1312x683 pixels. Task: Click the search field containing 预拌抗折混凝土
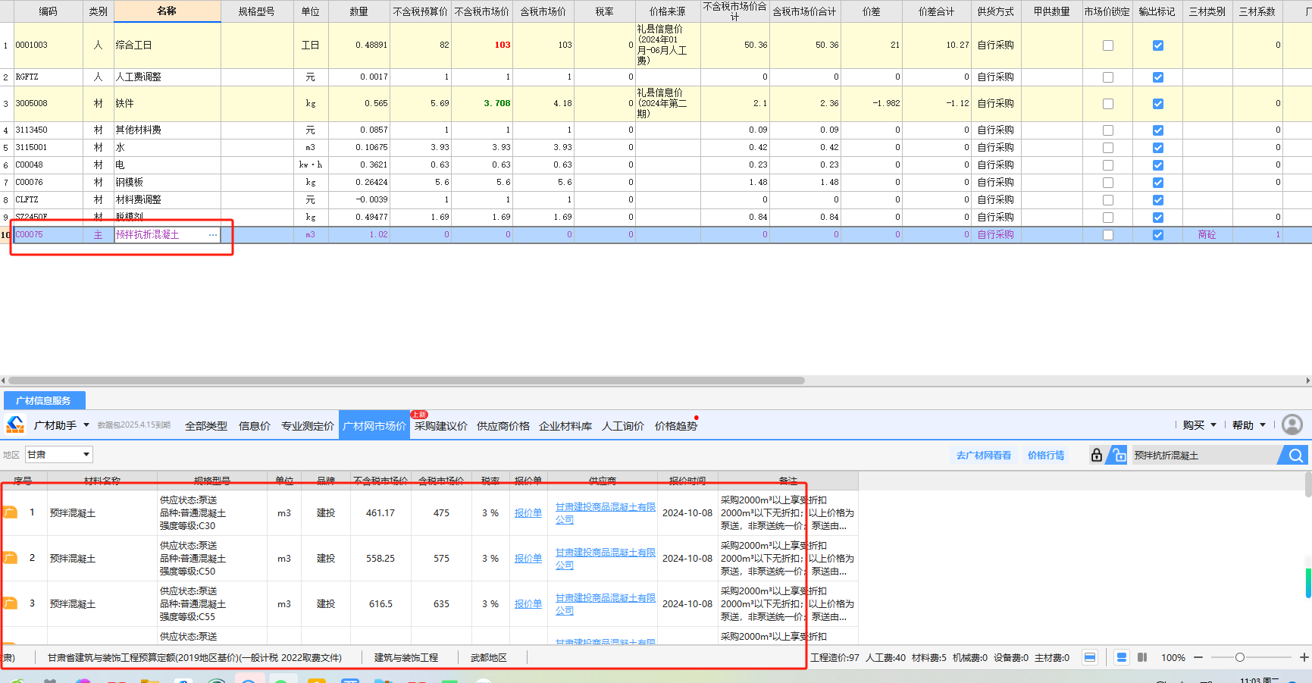click(1205, 455)
